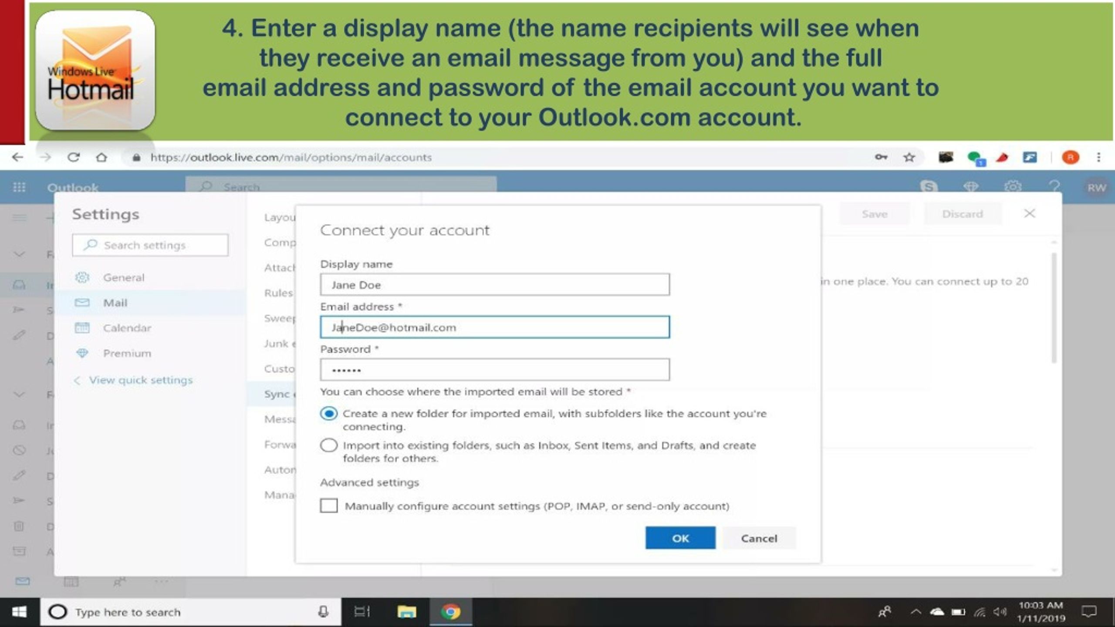The image size is (1115, 627).
Task: Select Calendar in Settings sidebar
Action: tap(150, 328)
